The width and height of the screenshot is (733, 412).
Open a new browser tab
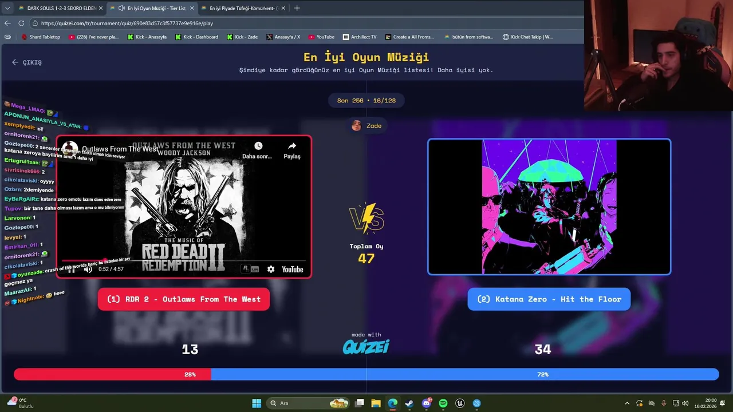297,8
